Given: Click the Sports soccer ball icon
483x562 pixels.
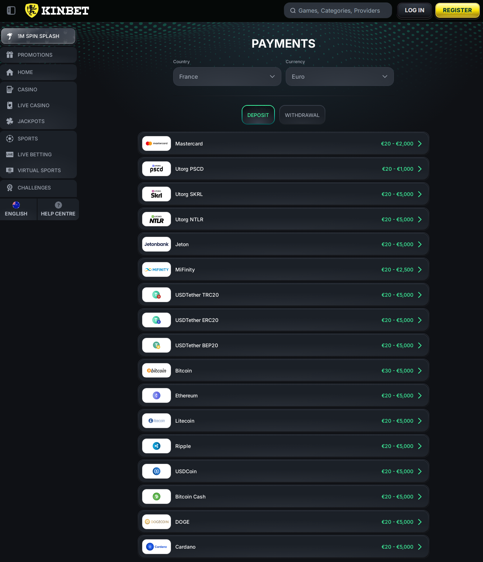Looking at the screenshot, I should (x=10, y=139).
